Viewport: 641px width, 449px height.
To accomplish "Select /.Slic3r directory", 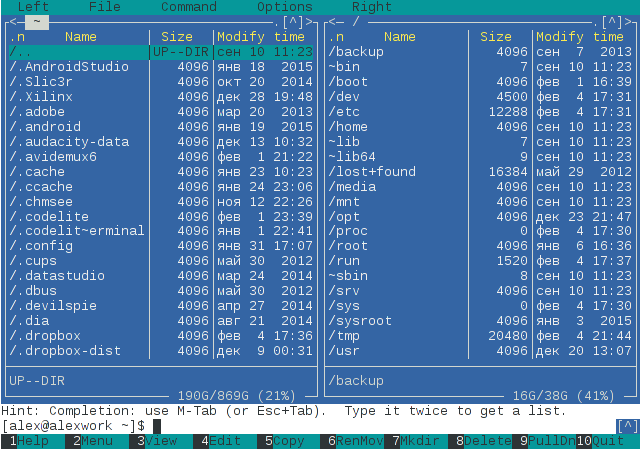I will (x=161, y=82).
